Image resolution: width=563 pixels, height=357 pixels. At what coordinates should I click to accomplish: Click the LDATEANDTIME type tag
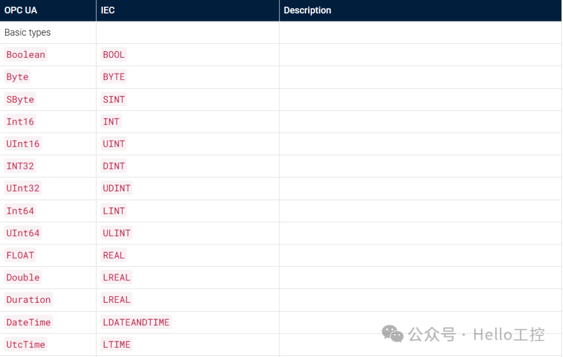click(136, 323)
